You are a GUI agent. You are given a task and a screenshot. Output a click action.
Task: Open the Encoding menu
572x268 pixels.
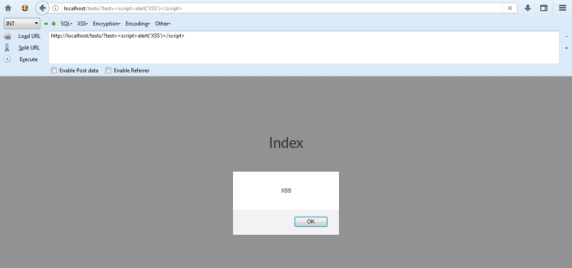(137, 24)
